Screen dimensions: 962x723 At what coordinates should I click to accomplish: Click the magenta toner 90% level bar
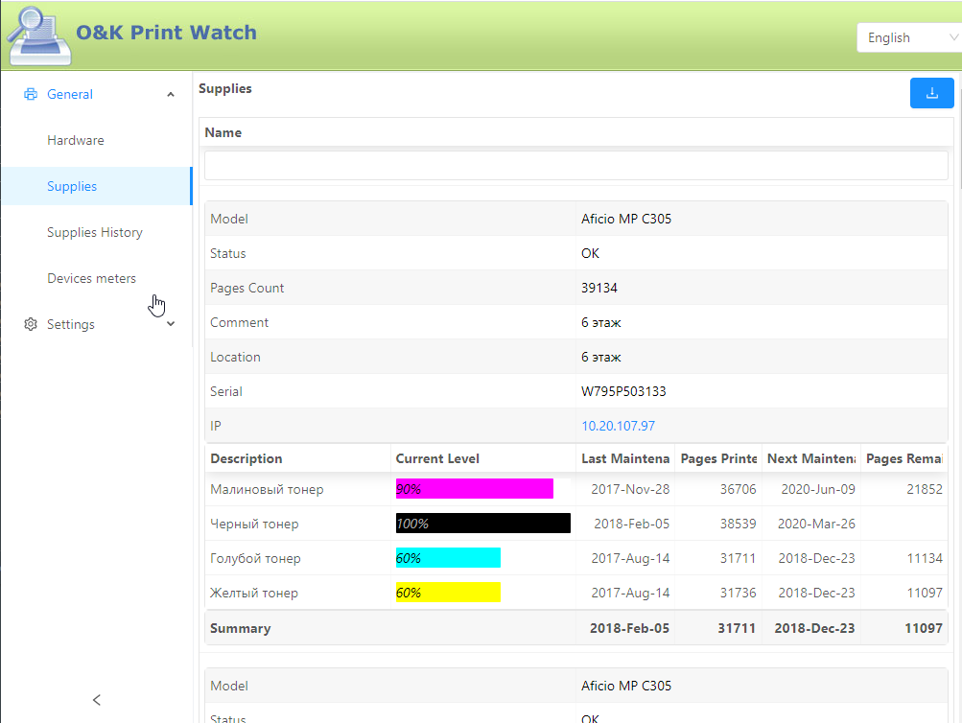(474, 489)
